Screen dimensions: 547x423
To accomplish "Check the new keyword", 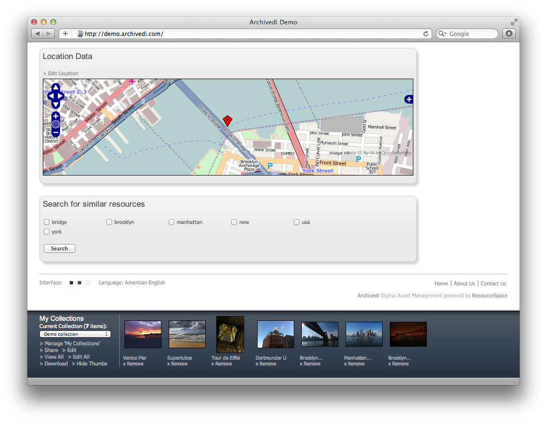I will click(234, 222).
